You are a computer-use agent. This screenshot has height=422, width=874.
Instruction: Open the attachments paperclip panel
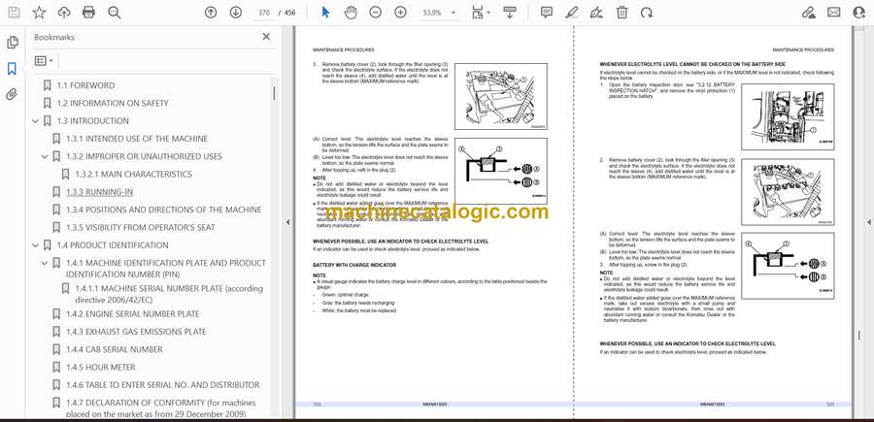(x=13, y=94)
